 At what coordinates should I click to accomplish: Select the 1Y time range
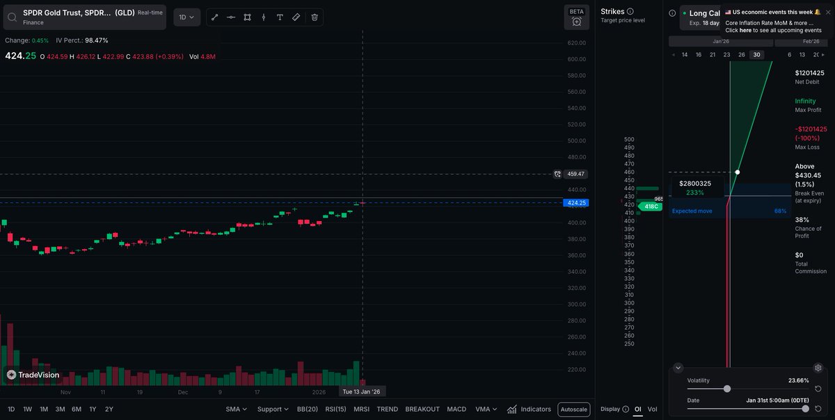(x=93, y=410)
